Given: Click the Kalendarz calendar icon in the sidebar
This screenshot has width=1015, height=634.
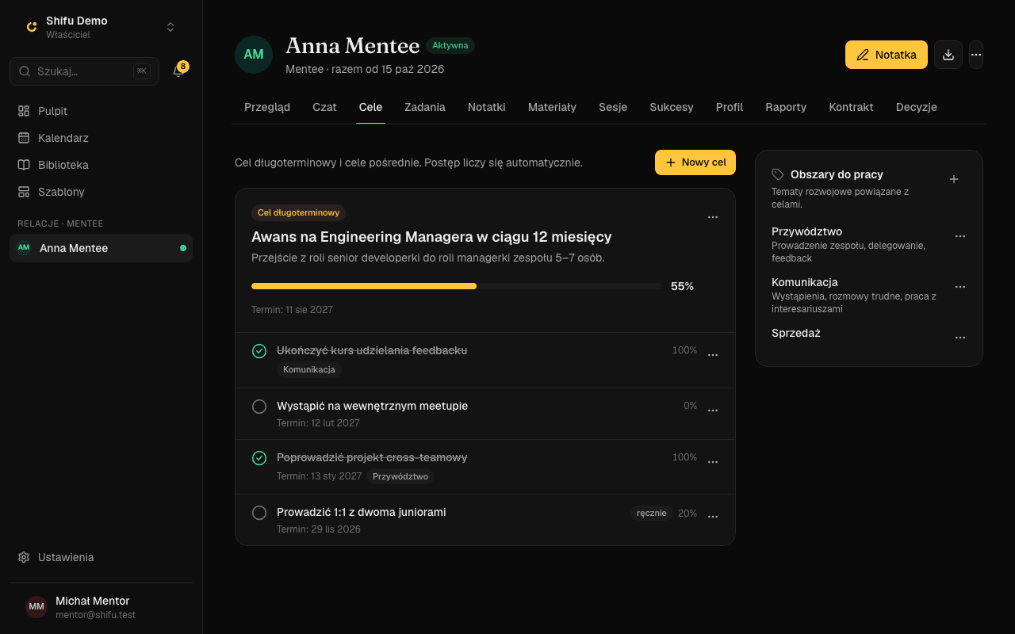Looking at the screenshot, I should point(24,138).
